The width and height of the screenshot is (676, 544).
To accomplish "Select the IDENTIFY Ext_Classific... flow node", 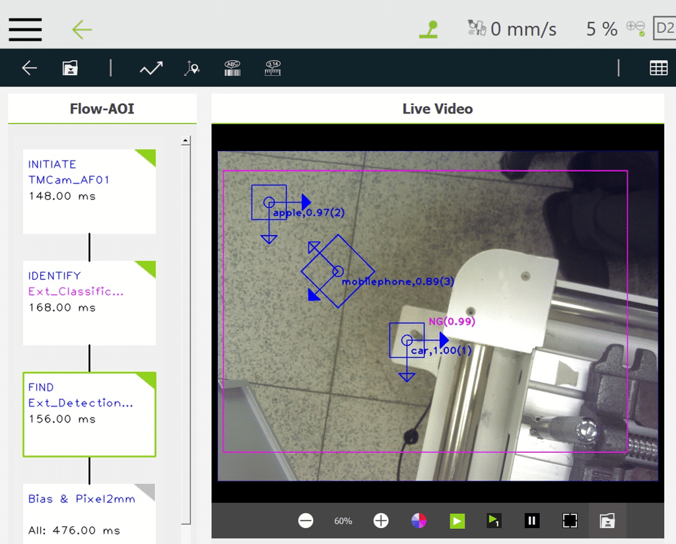I will click(89, 303).
